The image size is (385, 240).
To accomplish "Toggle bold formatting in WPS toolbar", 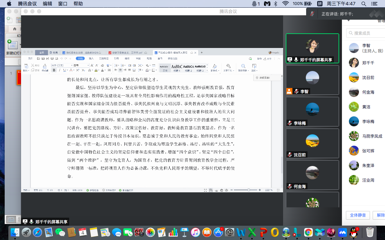I will point(54,70).
